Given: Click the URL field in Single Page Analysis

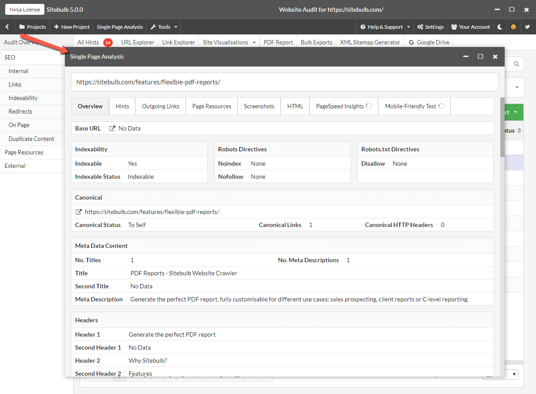Looking at the screenshot, I should tap(284, 82).
